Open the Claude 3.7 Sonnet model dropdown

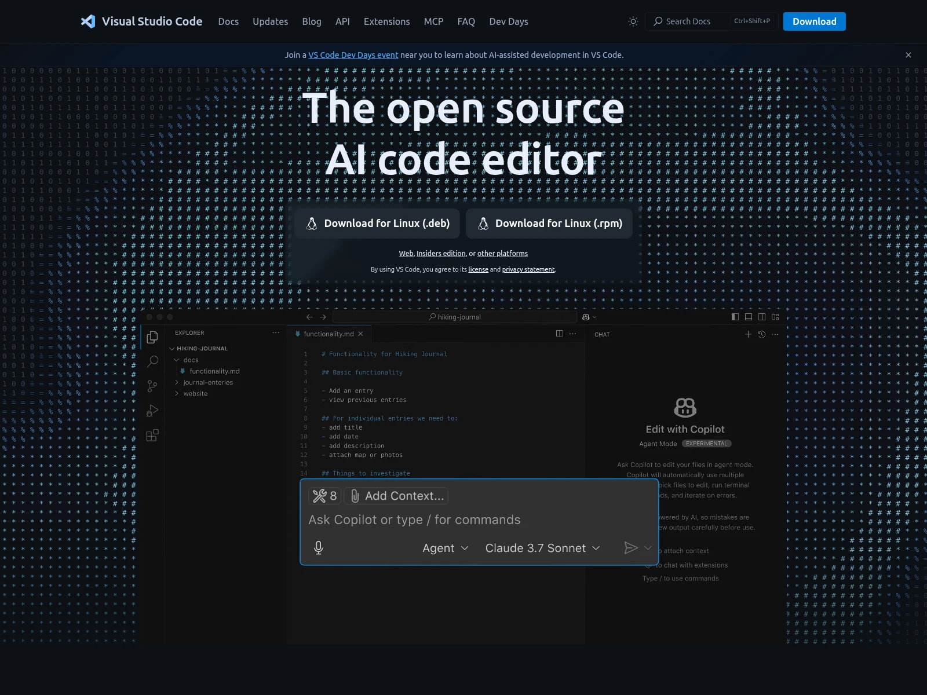(x=542, y=548)
